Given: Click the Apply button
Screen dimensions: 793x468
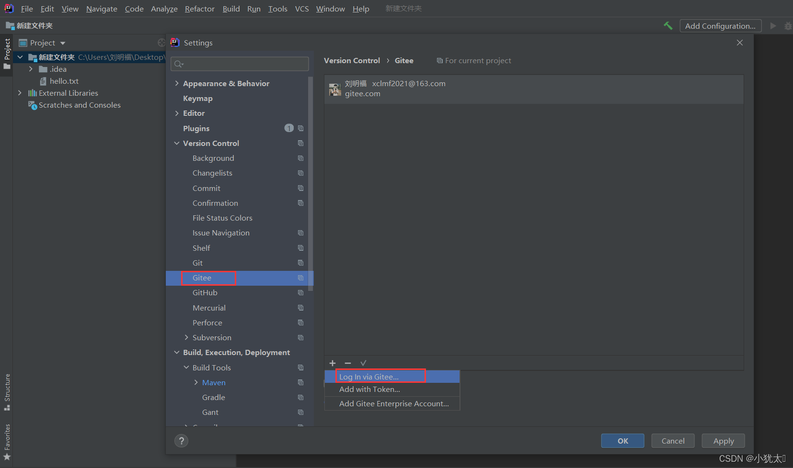Looking at the screenshot, I should point(724,441).
